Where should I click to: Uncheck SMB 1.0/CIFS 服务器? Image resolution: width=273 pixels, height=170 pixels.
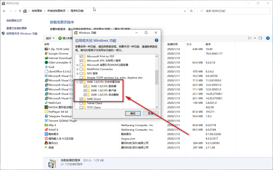(85, 86)
